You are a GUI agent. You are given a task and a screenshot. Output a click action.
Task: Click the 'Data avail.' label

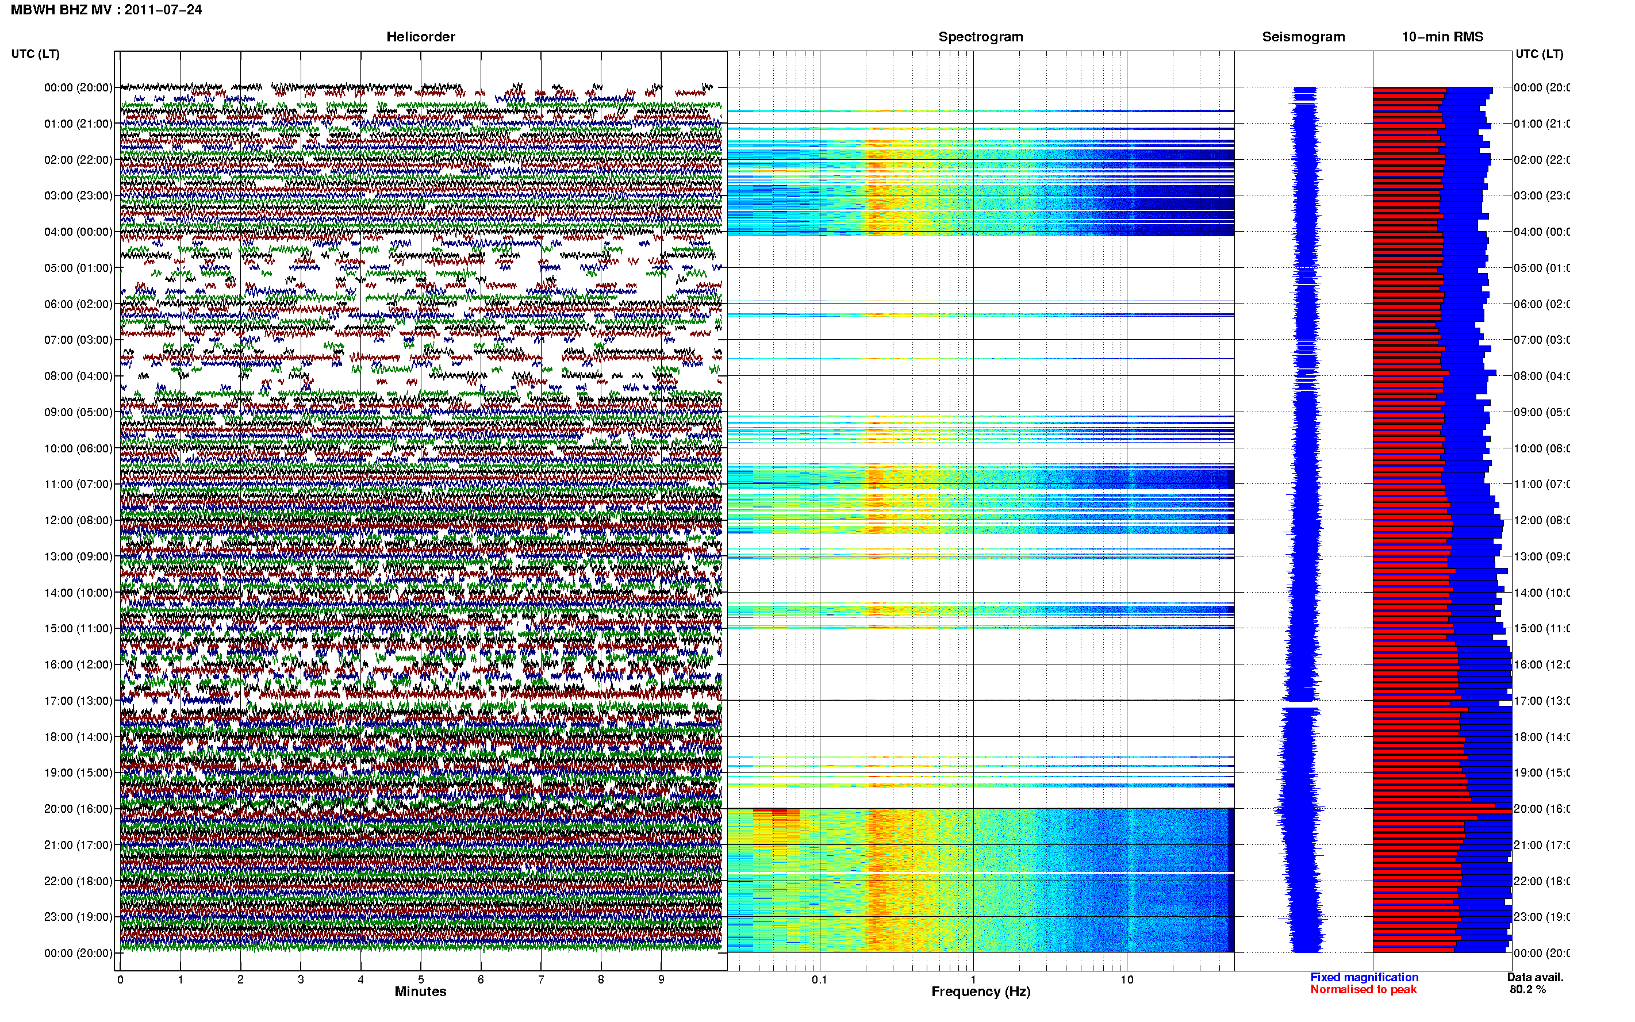(x=1535, y=977)
